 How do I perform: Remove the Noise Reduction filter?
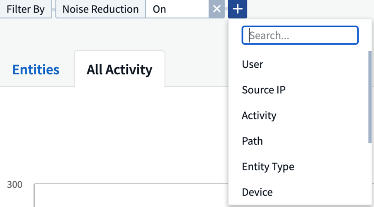pos(216,9)
